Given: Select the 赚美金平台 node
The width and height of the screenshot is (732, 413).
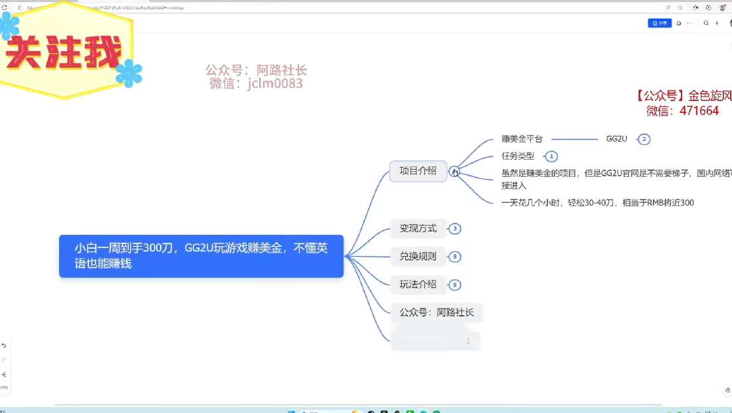Looking at the screenshot, I should click(522, 139).
